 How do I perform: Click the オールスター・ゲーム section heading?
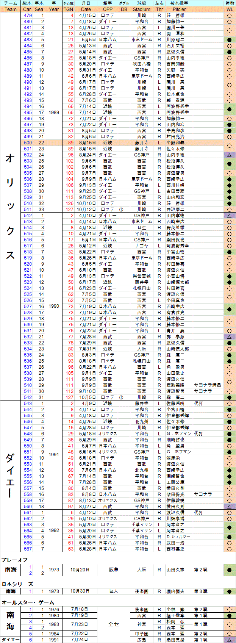click(x=28, y=602)
